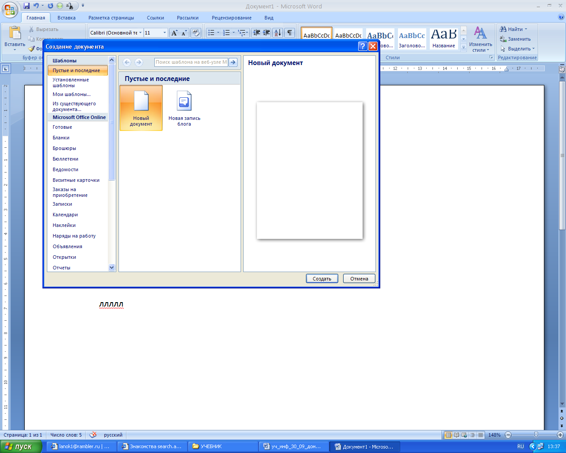Go forward with dialog right-arrow navigation icon
Viewport: 566px width, 453px height.
[x=139, y=62]
